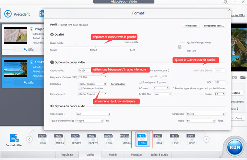The width and height of the screenshot is (247, 160).
Task: Start conversion with the RUN button
Action: click(x=235, y=147)
